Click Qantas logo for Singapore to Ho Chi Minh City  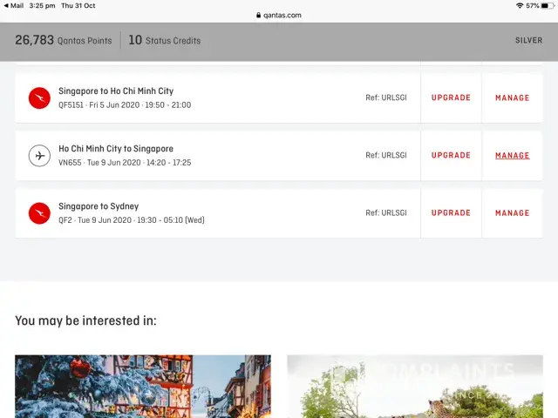39,98
